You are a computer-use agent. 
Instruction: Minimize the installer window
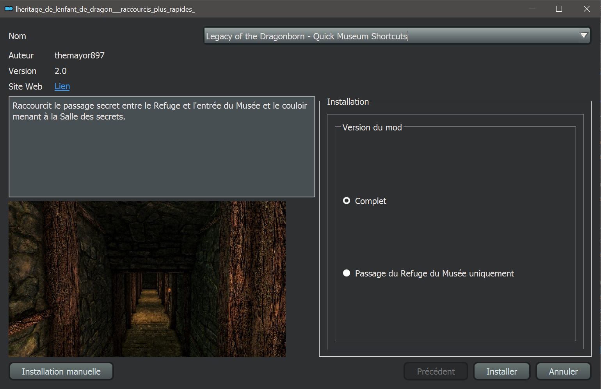(532, 9)
